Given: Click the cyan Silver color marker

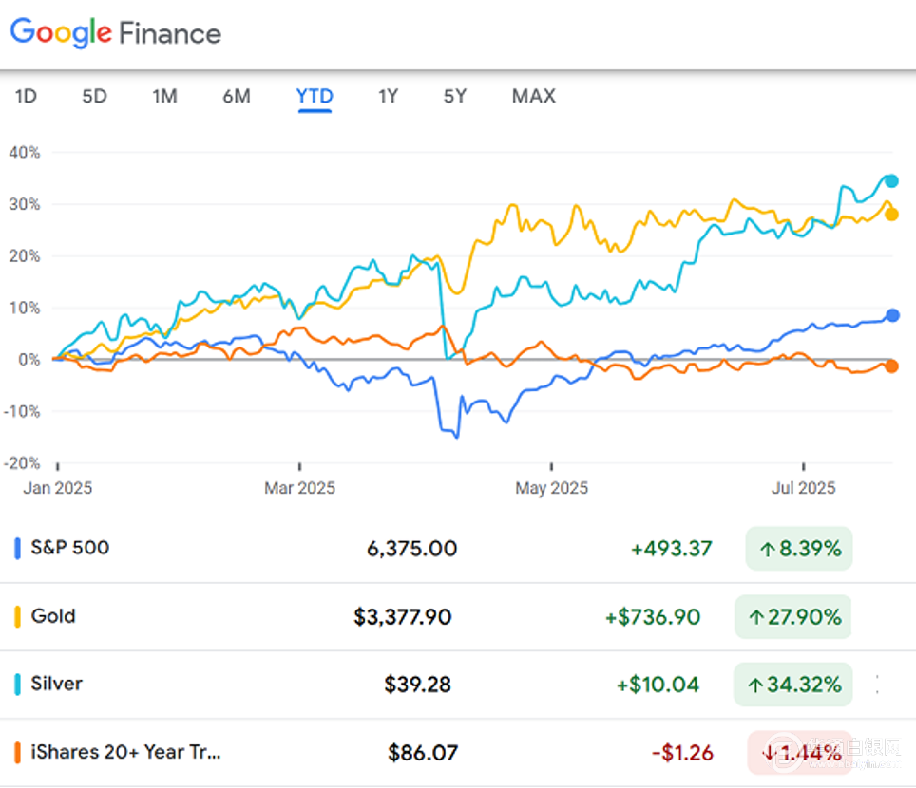Looking at the screenshot, I should [x=17, y=685].
